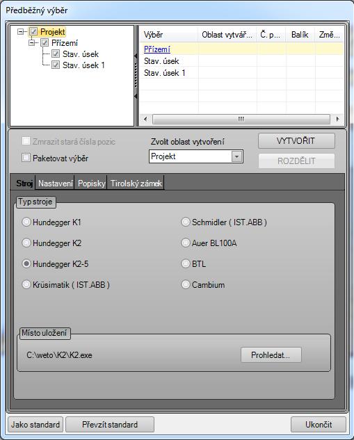This screenshot has height=440, width=354.
Task: Click the VYTVOŘIT button
Action: pos(296,141)
